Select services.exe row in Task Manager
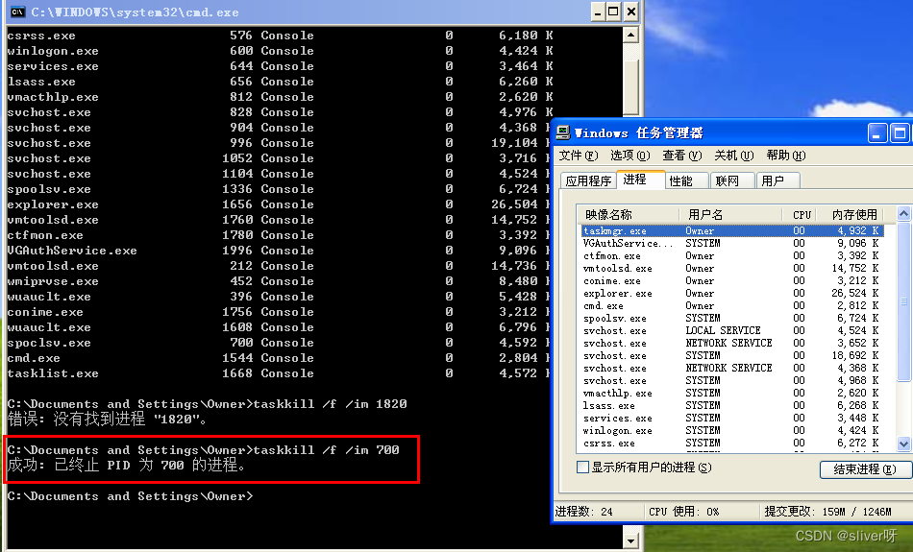This screenshot has width=913, height=552. tap(732, 419)
